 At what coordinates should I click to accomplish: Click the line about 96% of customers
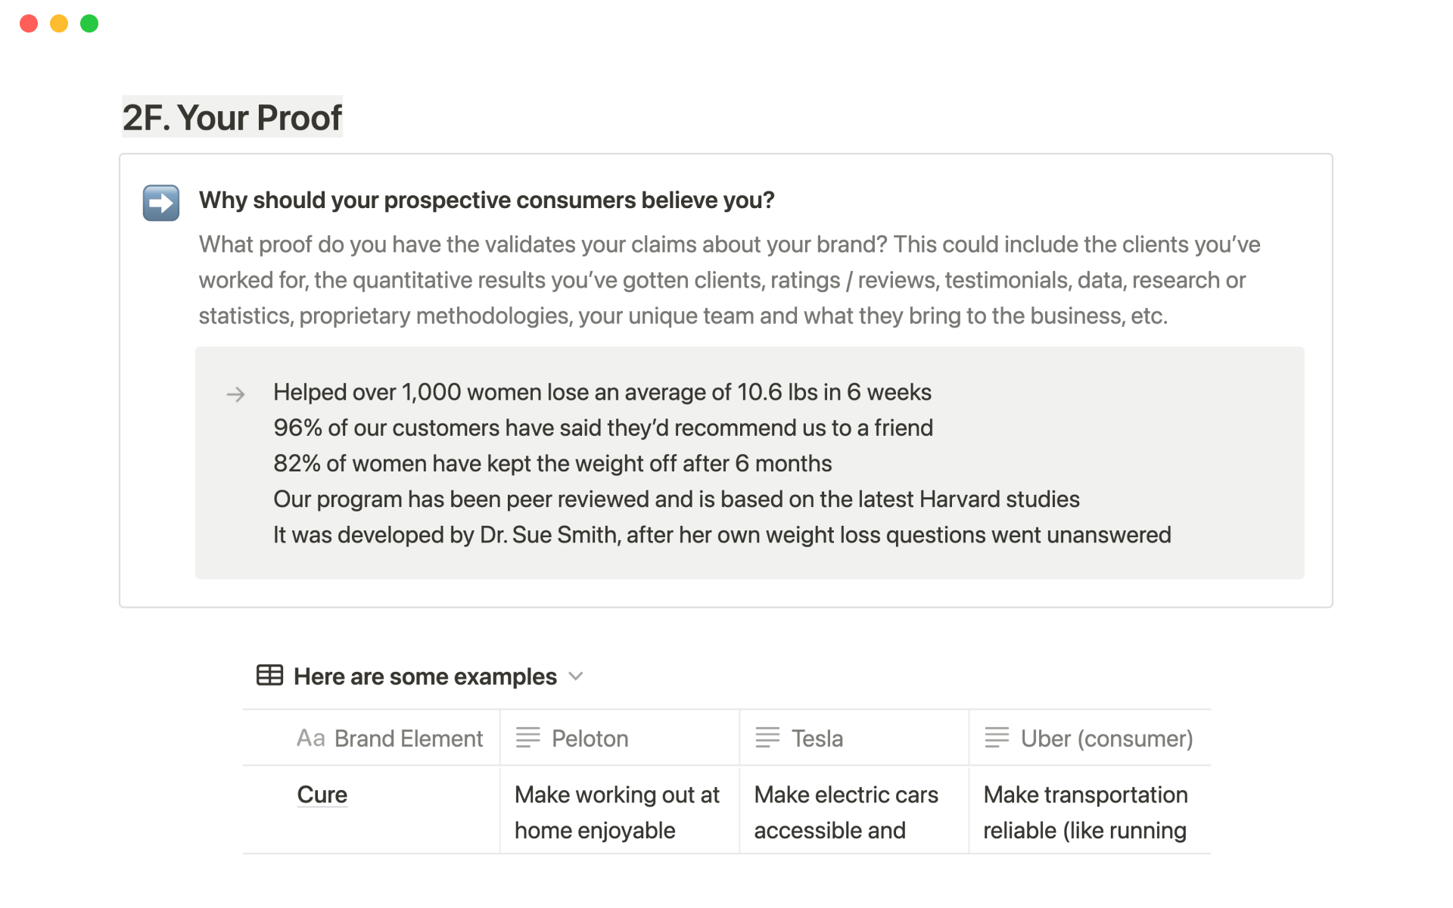point(602,428)
